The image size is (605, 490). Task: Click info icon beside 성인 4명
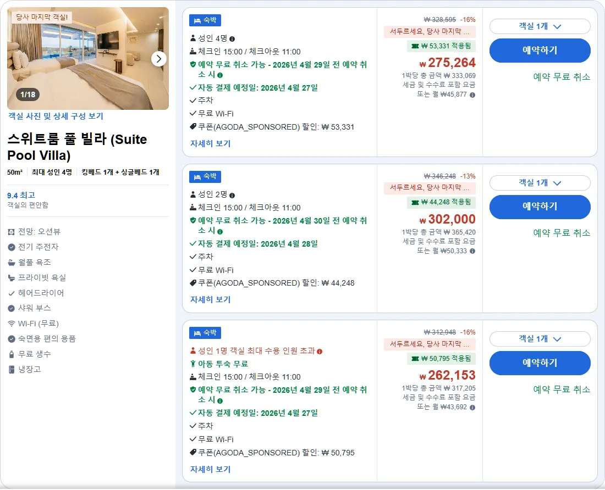coord(232,39)
